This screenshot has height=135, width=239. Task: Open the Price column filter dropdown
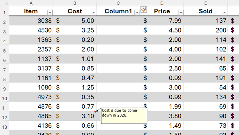pos(181,12)
